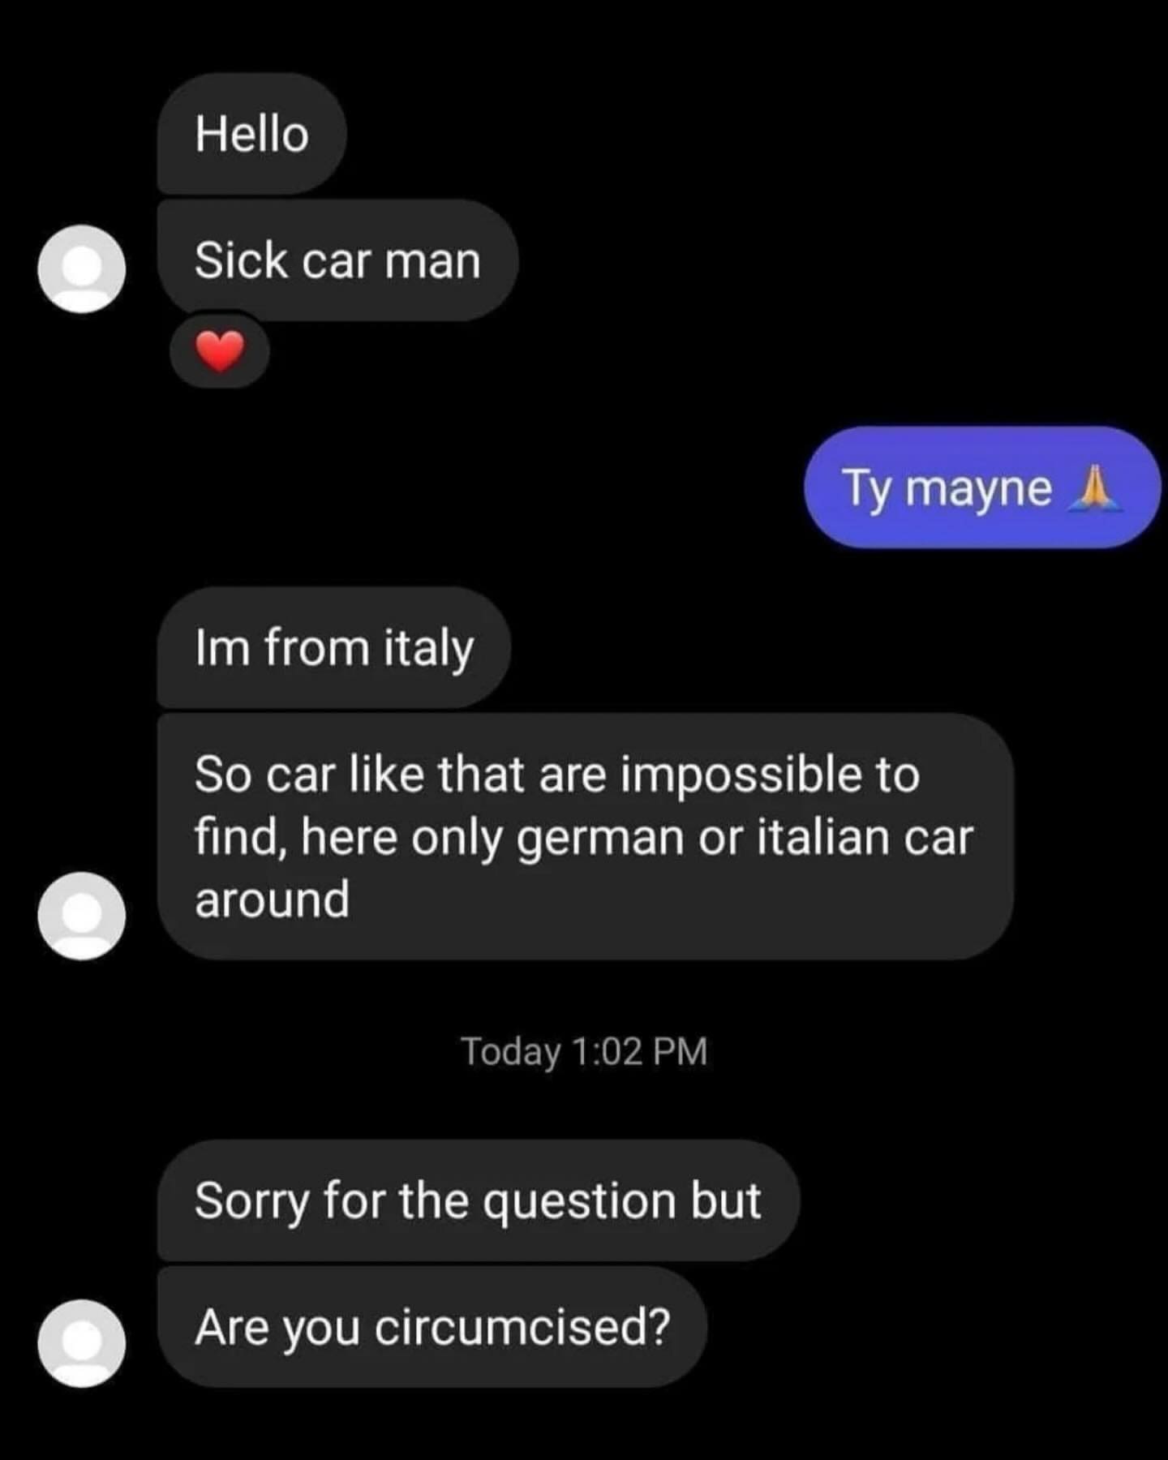Tap the purple 'Ty mayne' sent message
The image size is (1168, 1460).
point(982,487)
